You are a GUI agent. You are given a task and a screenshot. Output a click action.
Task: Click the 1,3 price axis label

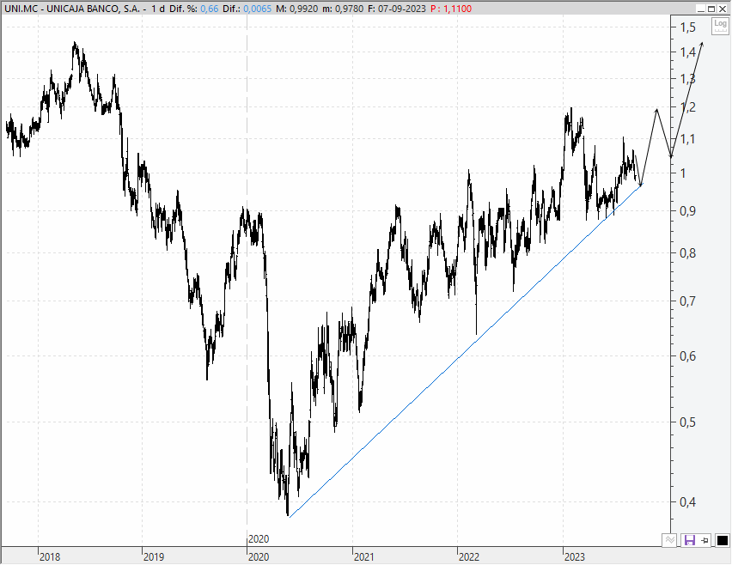(687, 79)
